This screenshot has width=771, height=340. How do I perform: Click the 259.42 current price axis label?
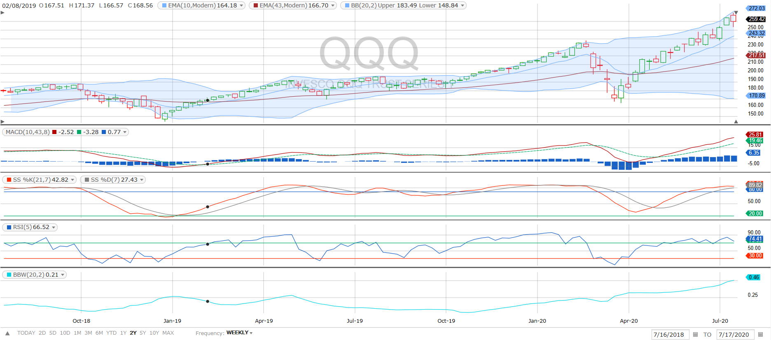tap(756, 19)
